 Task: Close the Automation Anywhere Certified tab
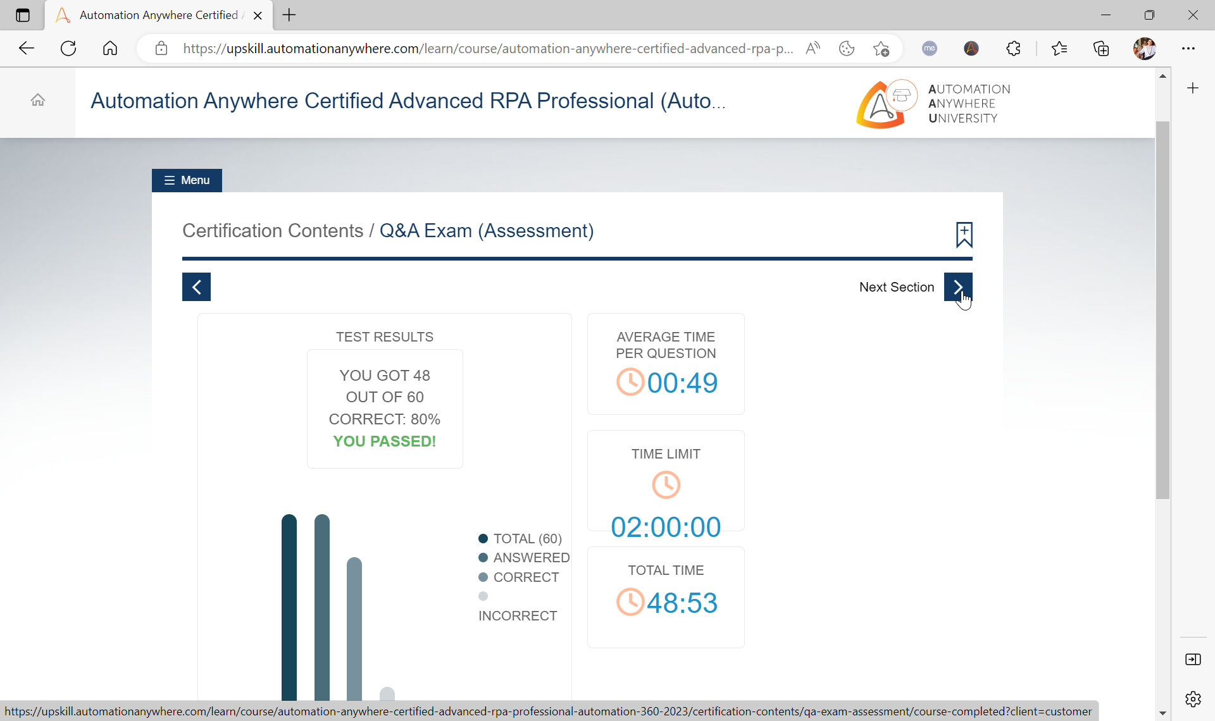pyautogui.click(x=258, y=16)
